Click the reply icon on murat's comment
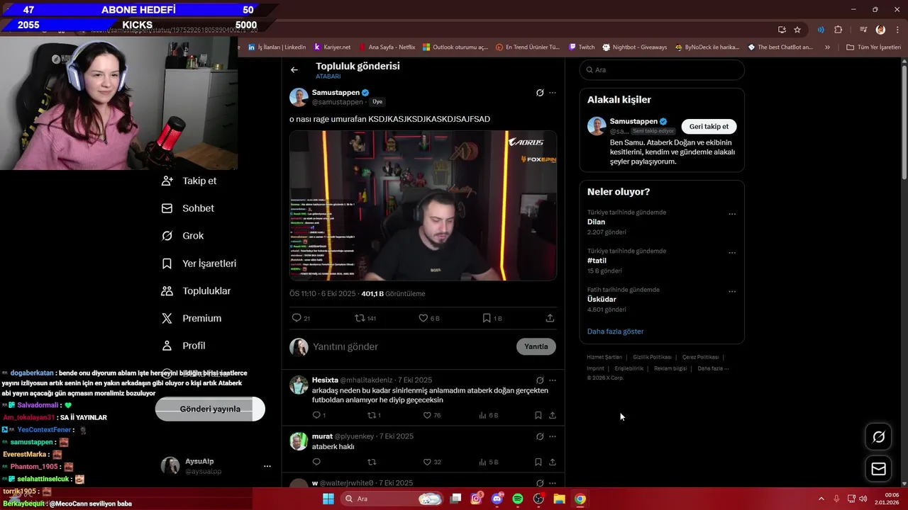The width and height of the screenshot is (908, 510). tap(316, 462)
